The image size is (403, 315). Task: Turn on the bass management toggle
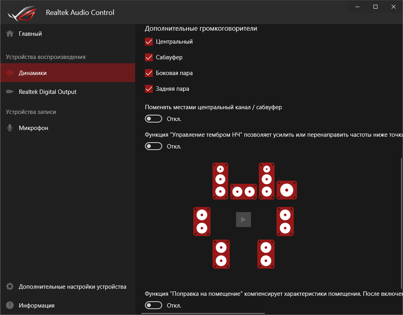pyautogui.click(x=154, y=146)
